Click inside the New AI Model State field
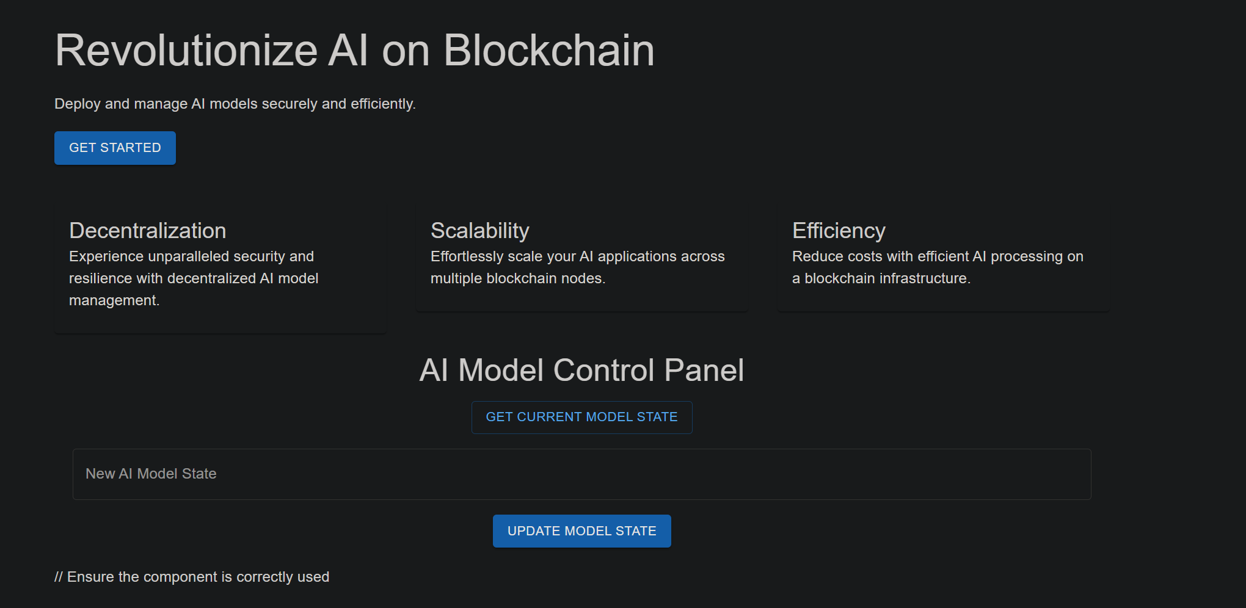The height and width of the screenshot is (608, 1246). tap(580, 474)
